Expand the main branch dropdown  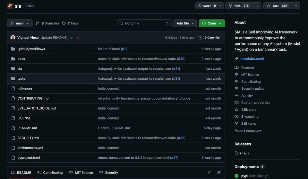click(20, 23)
